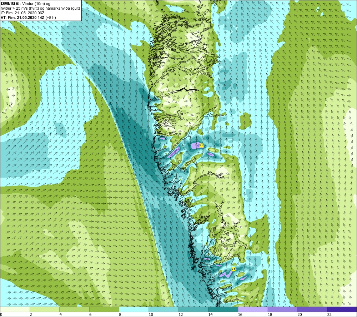The height and width of the screenshot is (317, 357).
Task: Click the 4-6 m/s green color band
Action: 75,309
